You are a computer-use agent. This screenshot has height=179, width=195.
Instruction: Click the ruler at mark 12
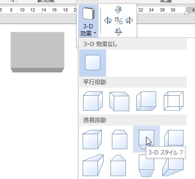(33, 10)
